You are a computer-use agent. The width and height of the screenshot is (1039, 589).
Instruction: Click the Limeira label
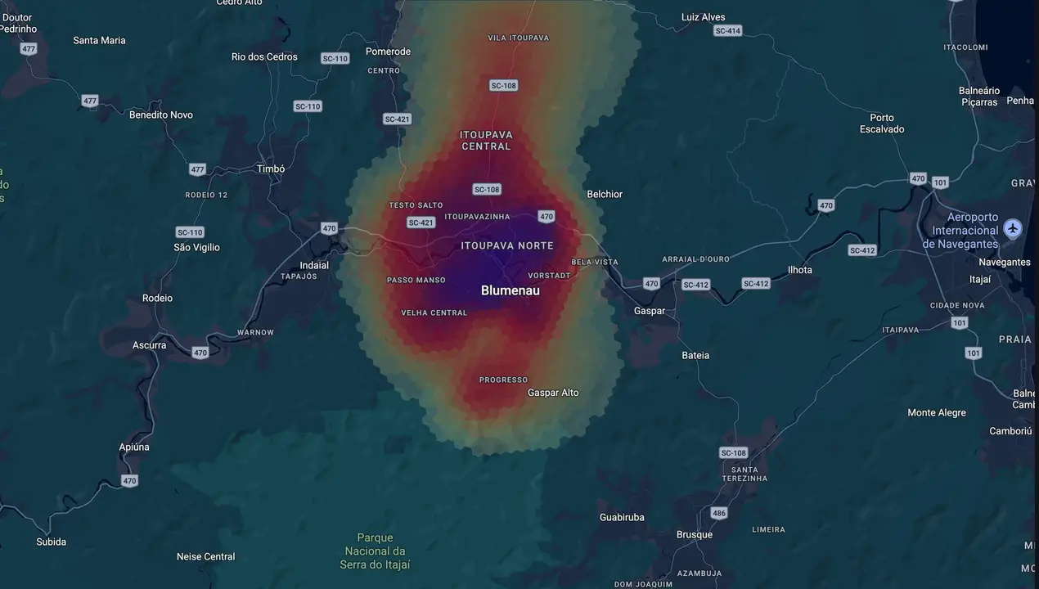768,529
